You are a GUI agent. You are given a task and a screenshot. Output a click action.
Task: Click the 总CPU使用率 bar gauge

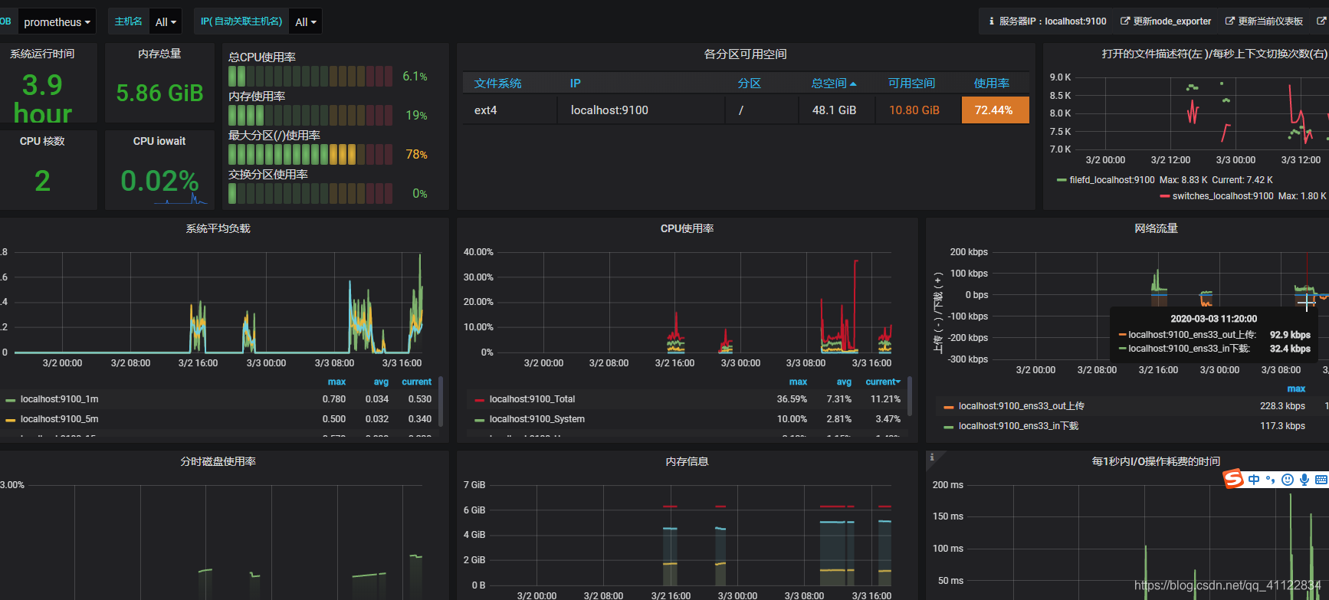310,76
